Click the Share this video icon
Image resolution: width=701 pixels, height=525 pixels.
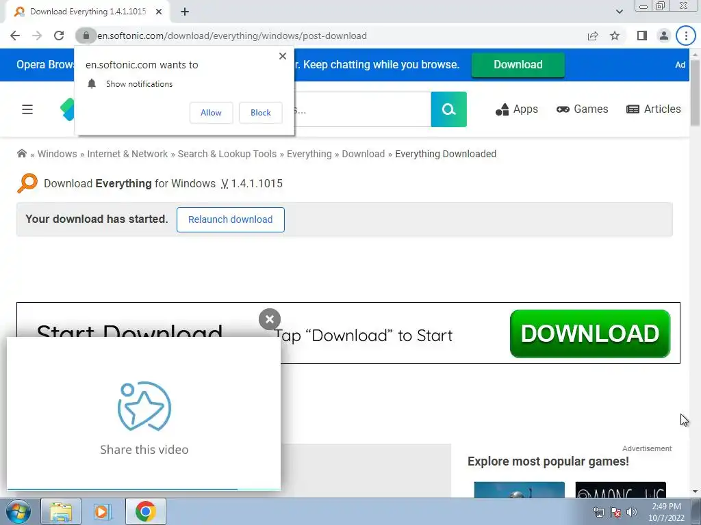click(144, 406)
